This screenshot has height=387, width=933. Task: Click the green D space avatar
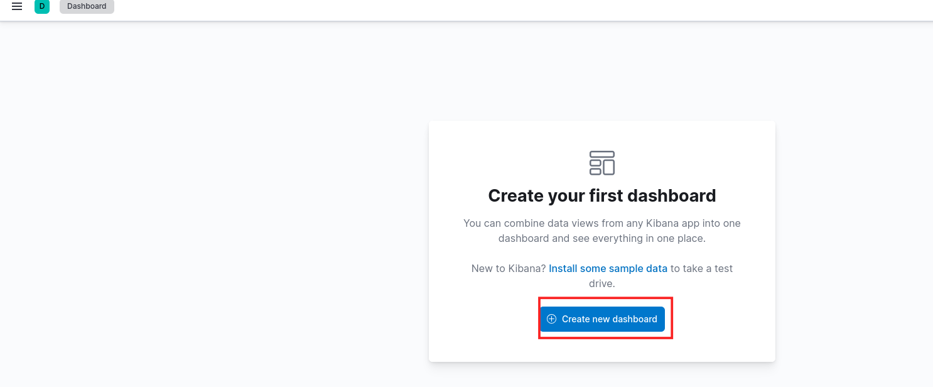click(x=42, y=6)
